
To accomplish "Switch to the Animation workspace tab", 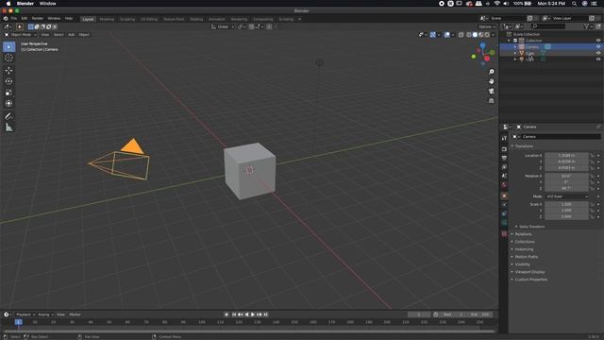I will tap(217, 19).
